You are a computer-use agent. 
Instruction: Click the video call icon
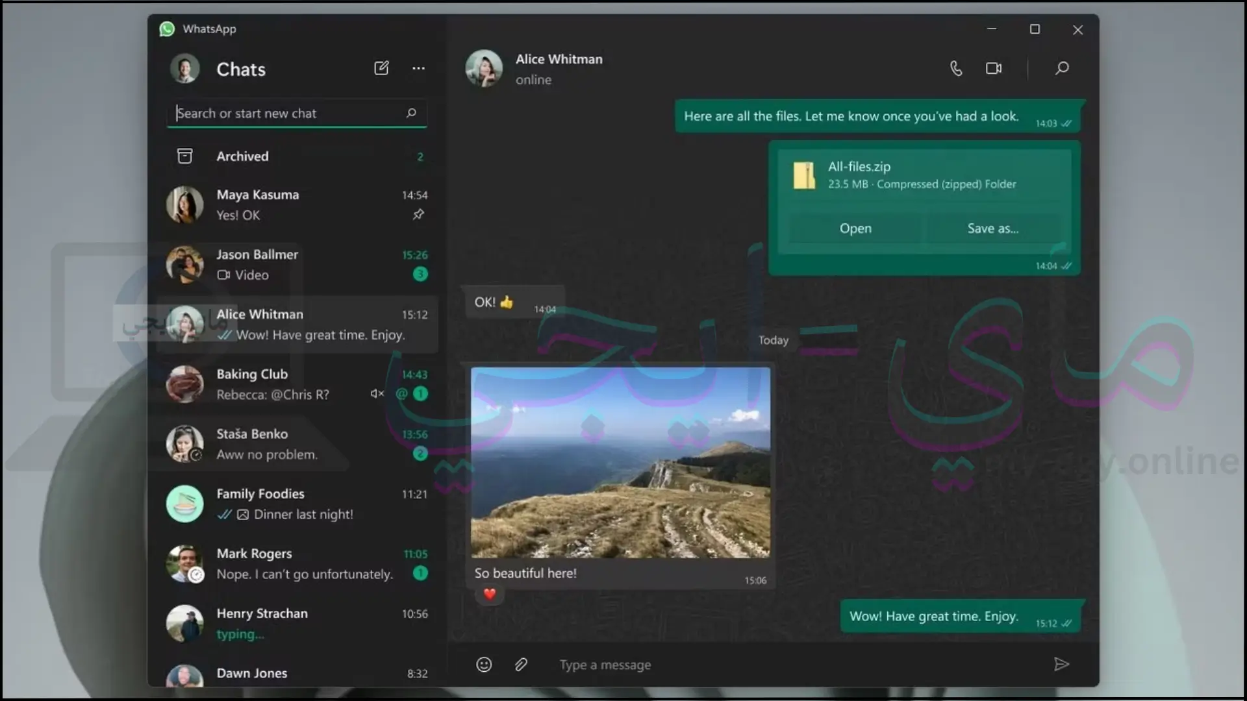coord(994,68)
